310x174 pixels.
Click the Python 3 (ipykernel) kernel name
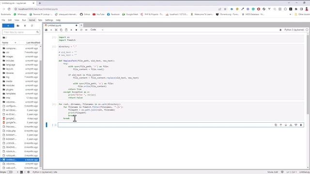(x=294, y=30)
